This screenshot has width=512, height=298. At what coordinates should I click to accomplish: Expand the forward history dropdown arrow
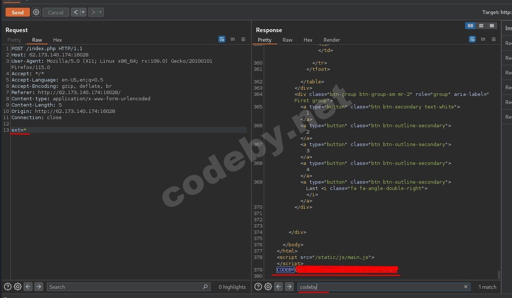tap(100, 12)
